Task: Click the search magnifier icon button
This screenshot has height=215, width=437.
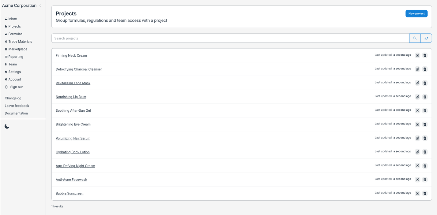Action: point(415,38)
